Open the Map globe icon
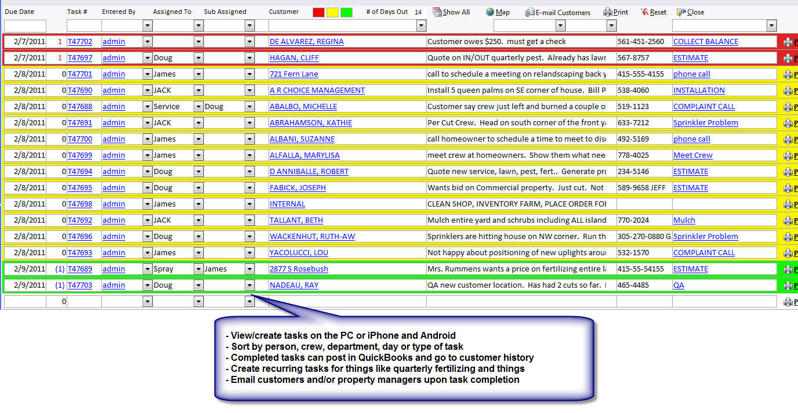 click(x=490, y=12)
